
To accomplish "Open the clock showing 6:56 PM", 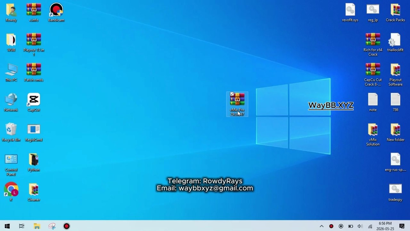I will point(385,226).
